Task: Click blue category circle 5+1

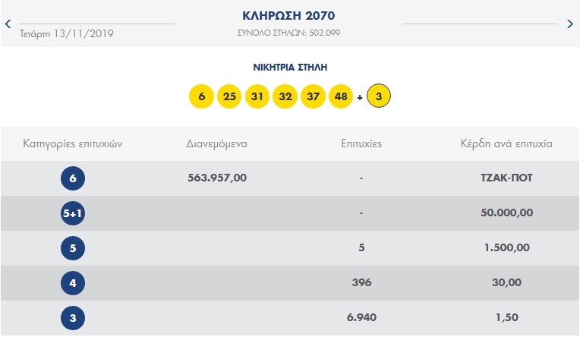Action: click(x=73, y=213)
